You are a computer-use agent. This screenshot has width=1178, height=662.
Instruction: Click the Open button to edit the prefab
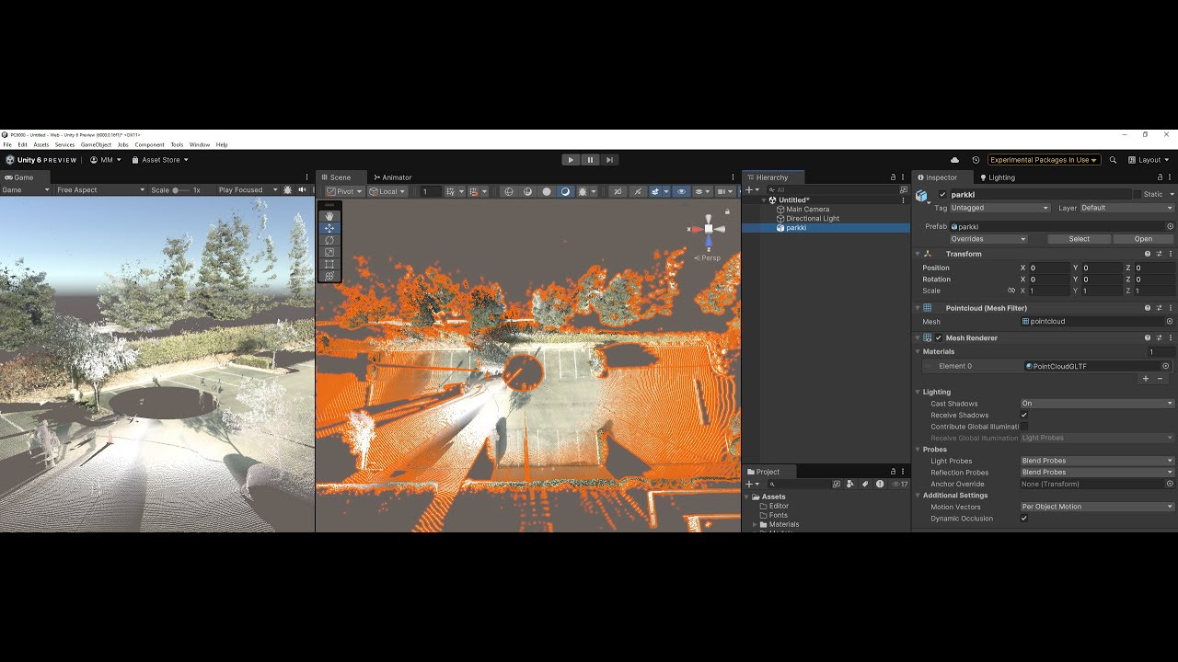[x=1143, y=238]
